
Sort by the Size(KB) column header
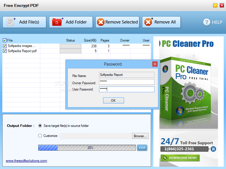pos(90,40)
